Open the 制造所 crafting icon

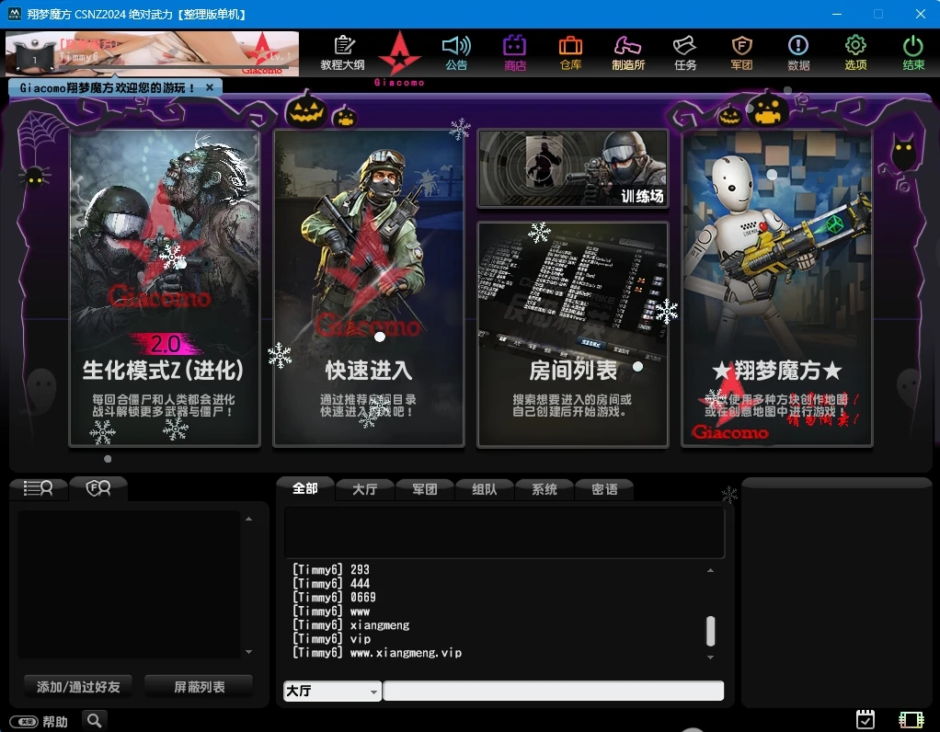627,52
